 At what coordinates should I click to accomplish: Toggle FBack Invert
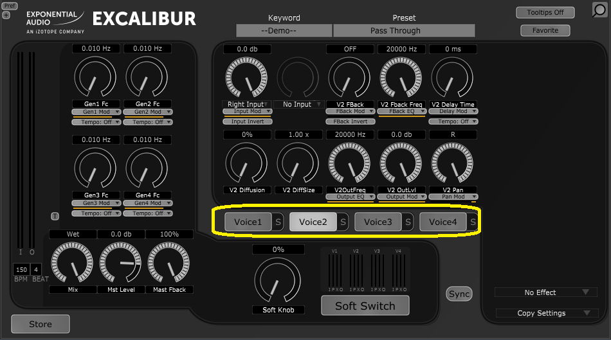tap(351, 121)
